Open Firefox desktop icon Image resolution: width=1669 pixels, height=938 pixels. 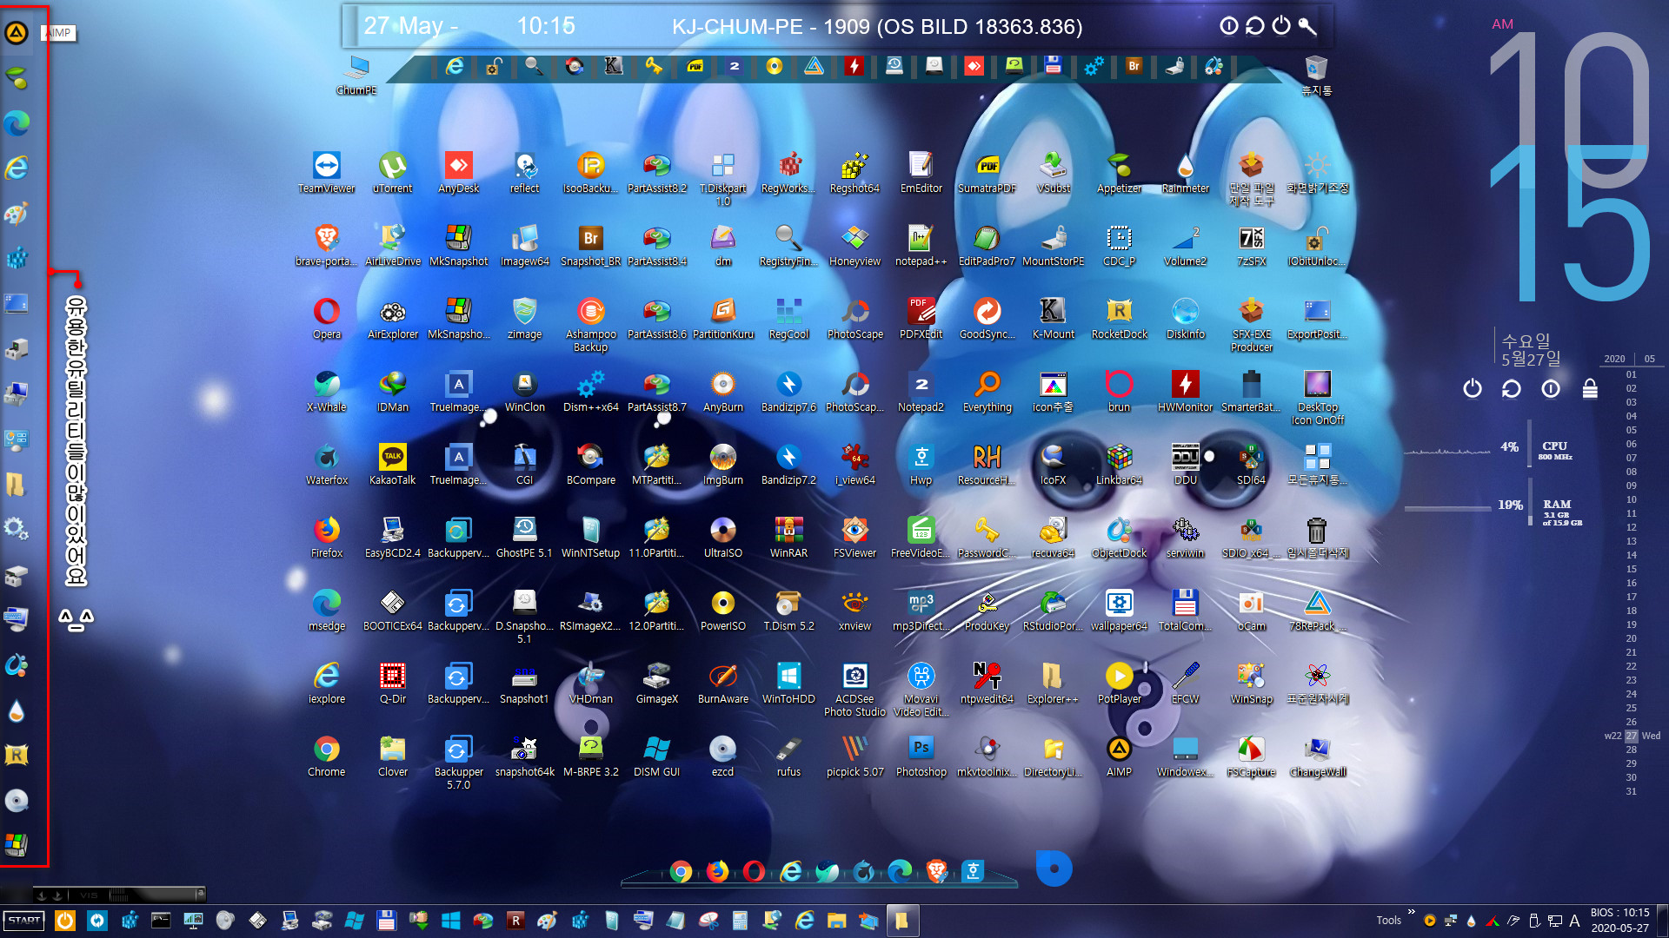pos(327,537)
